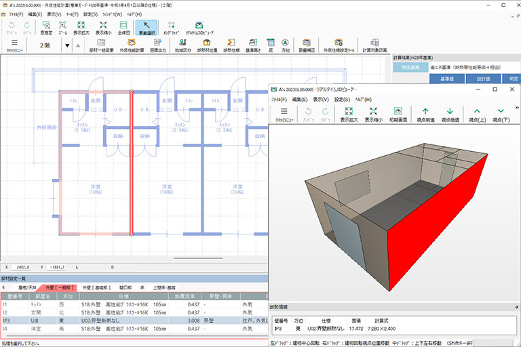Show the 全体図 full view
Screen dimensions: 521x347
coord(123,28)
